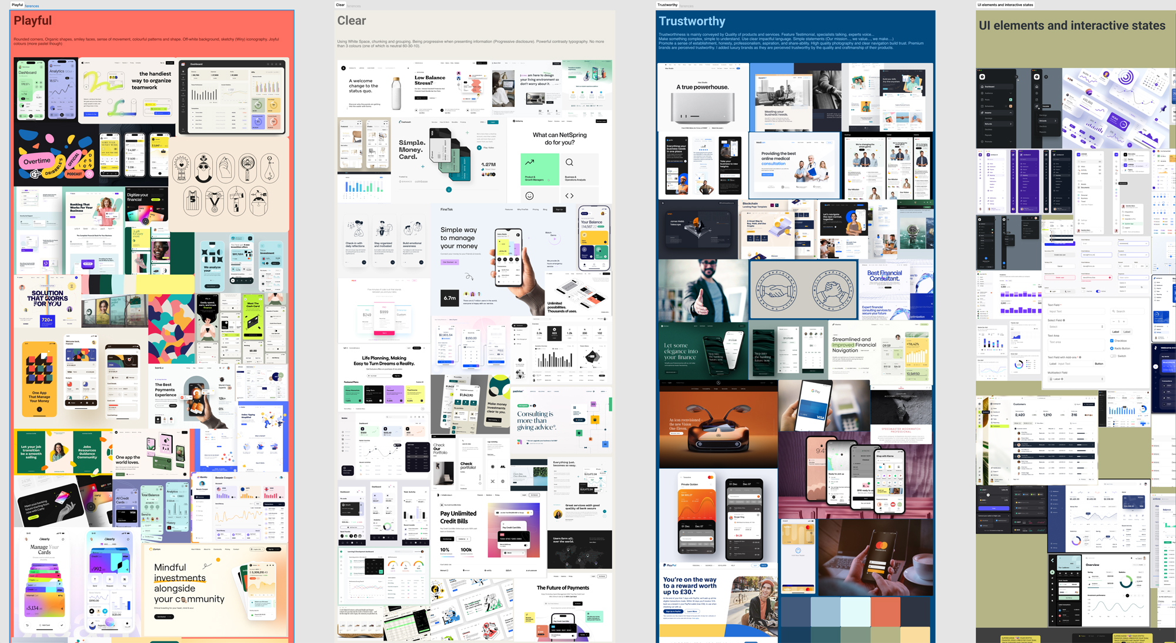1176x643 pixels.
Task: Click the Mastercard logo on the held phone
Action: [881, 545]
